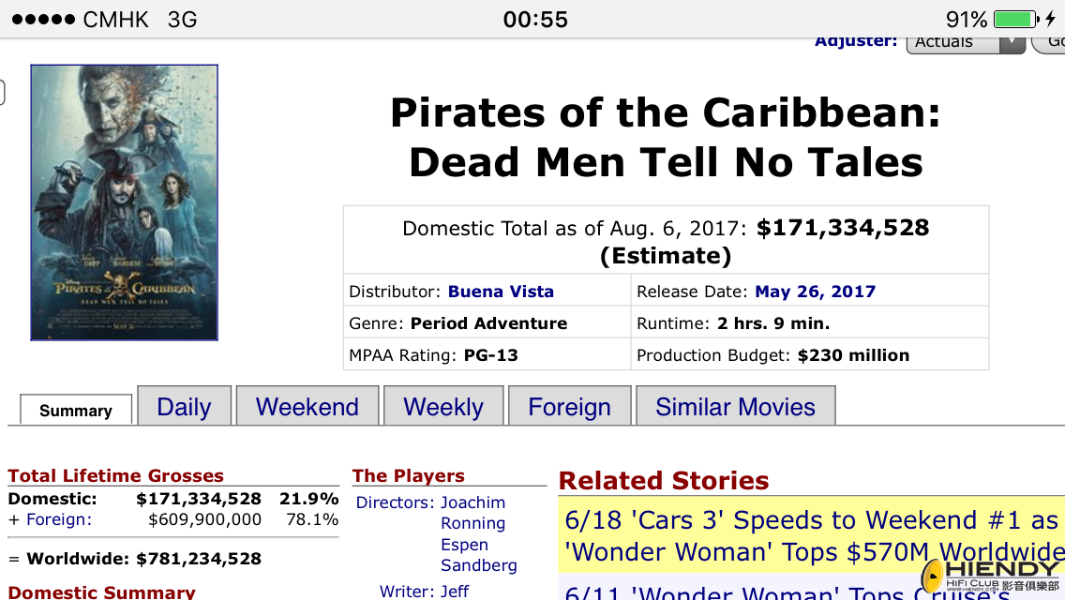Click the Runtime 2 hrs. 9 min. value

click(x=772, y=323)
